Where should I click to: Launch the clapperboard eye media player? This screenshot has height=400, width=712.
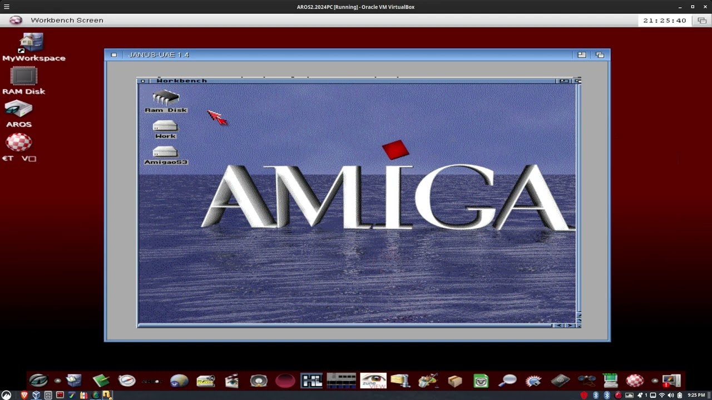point(232,381)
